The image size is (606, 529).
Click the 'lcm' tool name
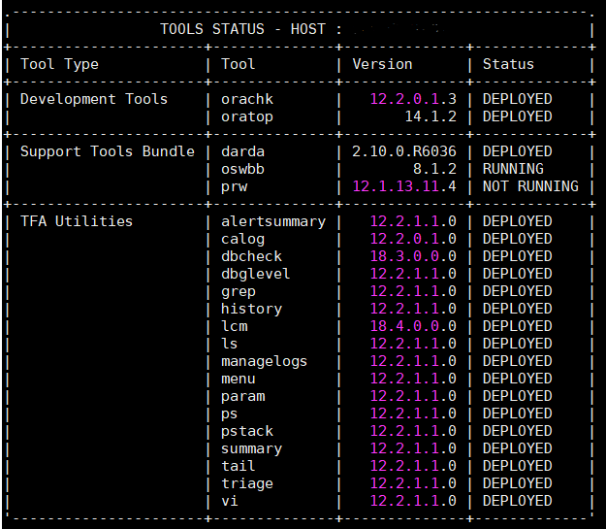click(x=235, y=326)
